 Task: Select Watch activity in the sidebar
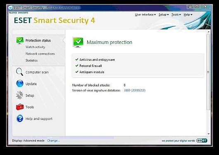[35, 47]
